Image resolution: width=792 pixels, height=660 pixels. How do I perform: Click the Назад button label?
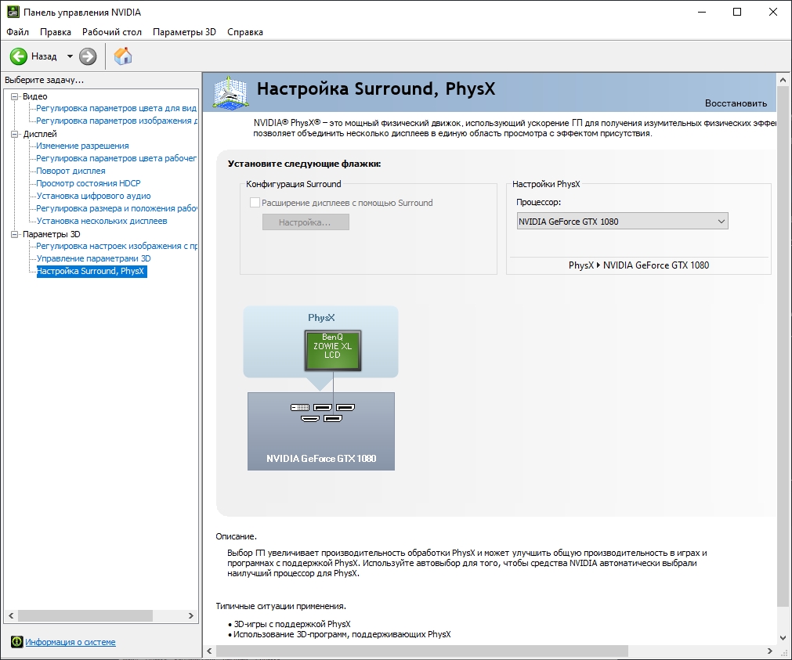tap(44, 56)
